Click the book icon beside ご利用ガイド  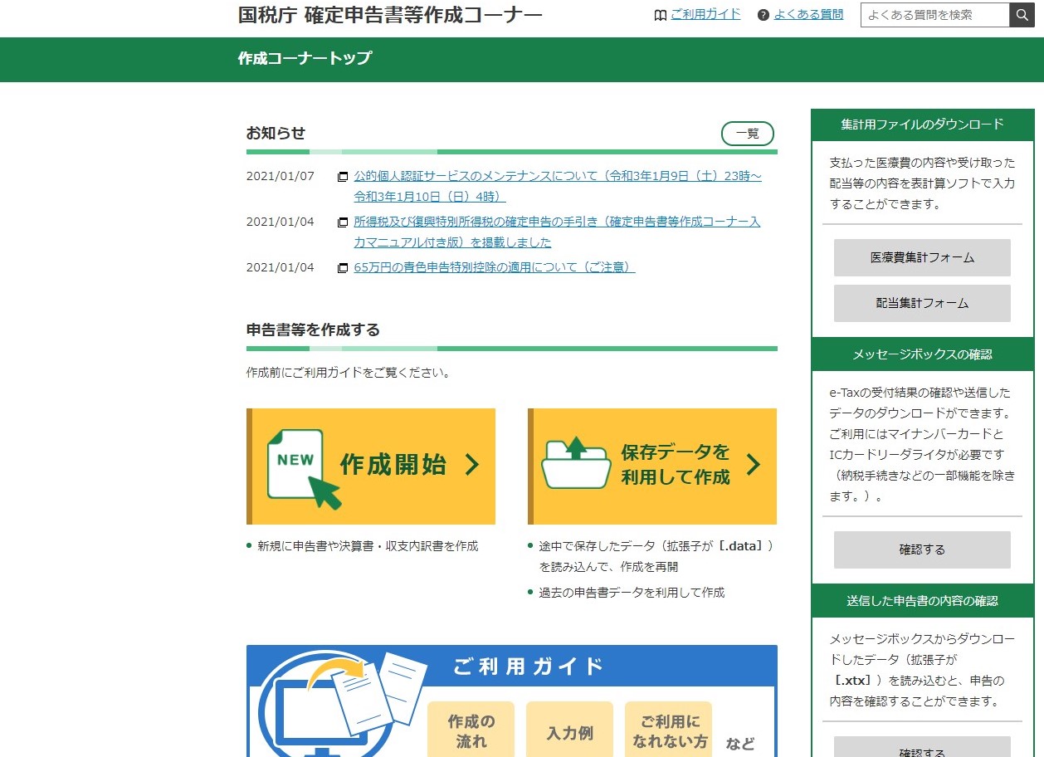(x=661, y=15)
